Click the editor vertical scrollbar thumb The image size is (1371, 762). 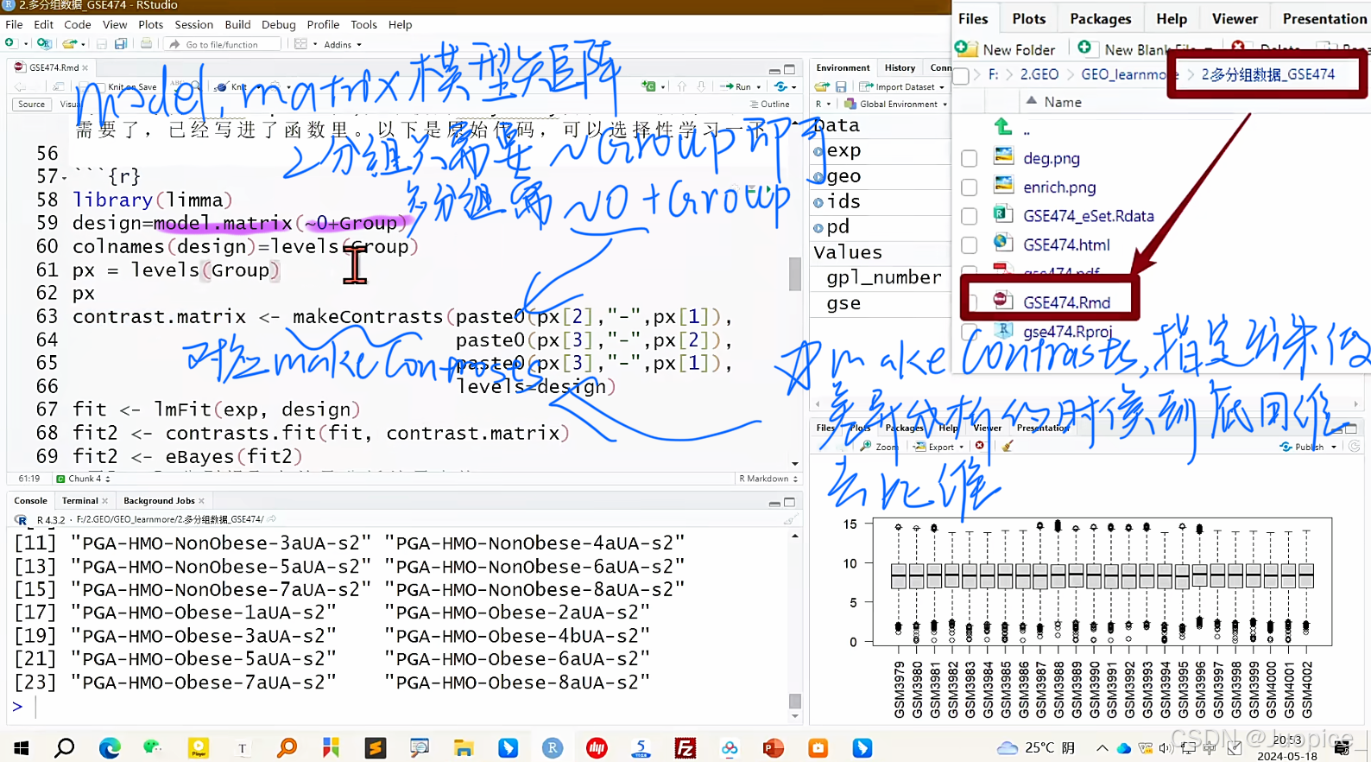click(795, 275)
